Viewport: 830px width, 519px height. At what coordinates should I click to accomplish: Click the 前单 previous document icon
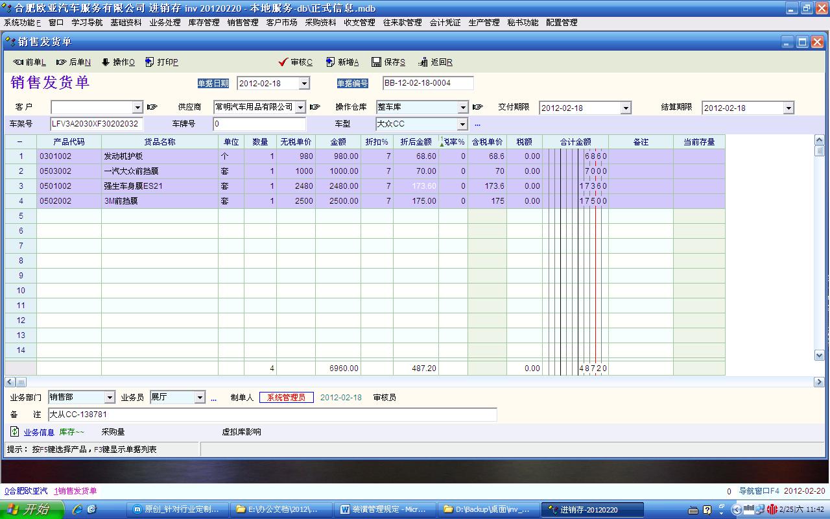[18, 62]
